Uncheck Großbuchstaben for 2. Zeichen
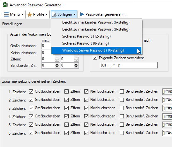Image resolution: width=172 pixels, height=147 pixels. click(x=31, y=100)
